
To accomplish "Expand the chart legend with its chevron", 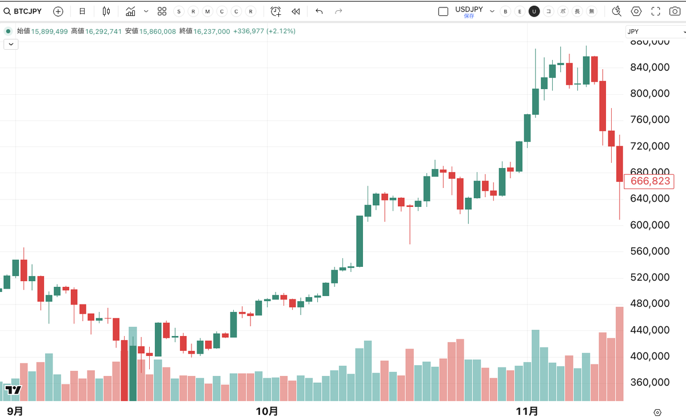I will coord(10,44).
